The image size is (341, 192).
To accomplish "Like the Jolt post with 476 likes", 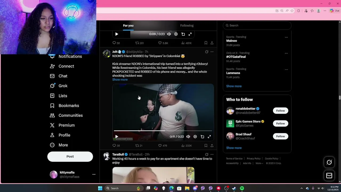I will (163, 146).
